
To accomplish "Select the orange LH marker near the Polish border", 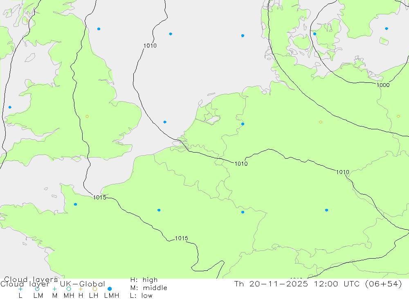I will pos(398,116).
